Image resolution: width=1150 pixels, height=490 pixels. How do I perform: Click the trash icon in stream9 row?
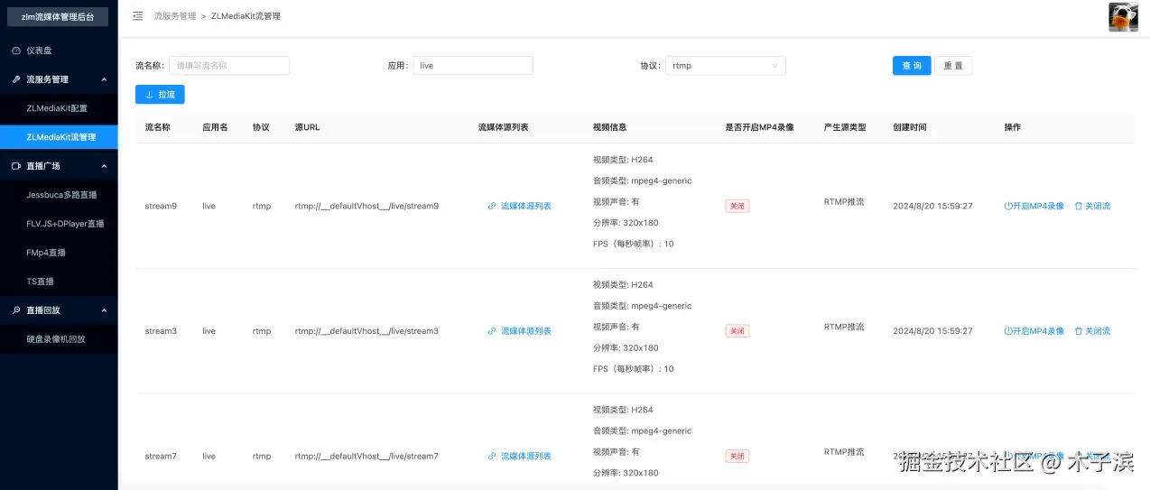click(1078, 206)
